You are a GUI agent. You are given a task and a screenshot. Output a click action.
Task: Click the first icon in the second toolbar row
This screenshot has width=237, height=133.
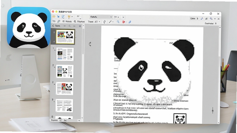tap(54, 21)
